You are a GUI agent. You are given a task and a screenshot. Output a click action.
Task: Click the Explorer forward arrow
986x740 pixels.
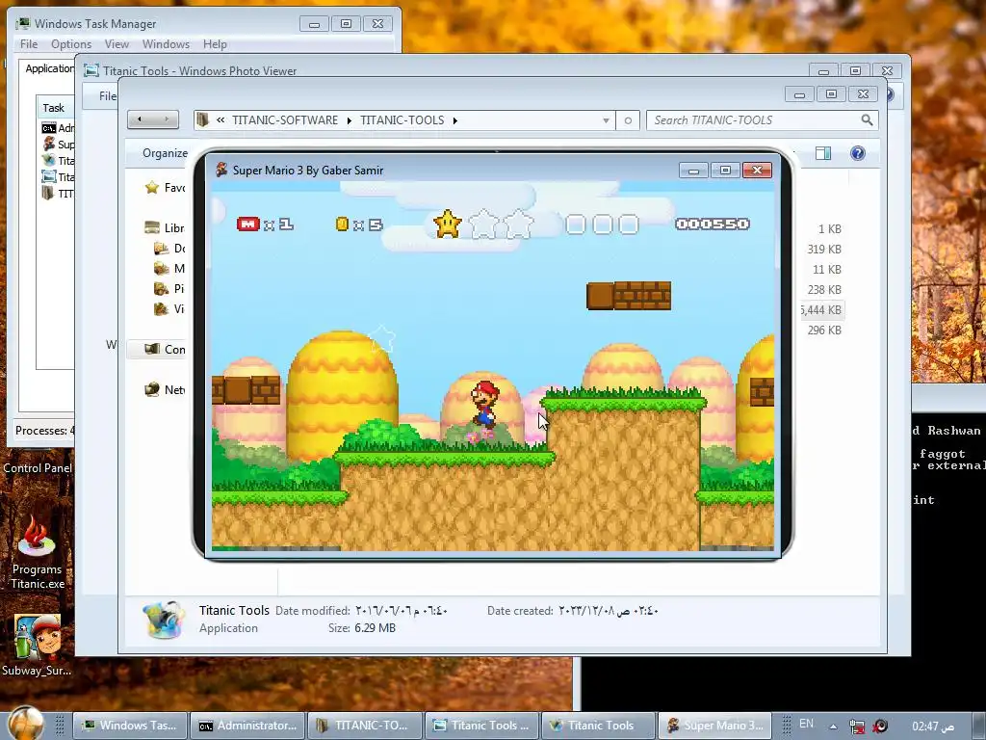166,119
